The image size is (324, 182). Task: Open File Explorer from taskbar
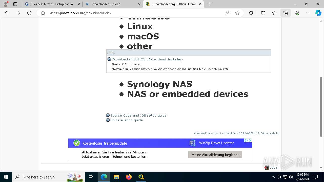(x=116, y=177)
